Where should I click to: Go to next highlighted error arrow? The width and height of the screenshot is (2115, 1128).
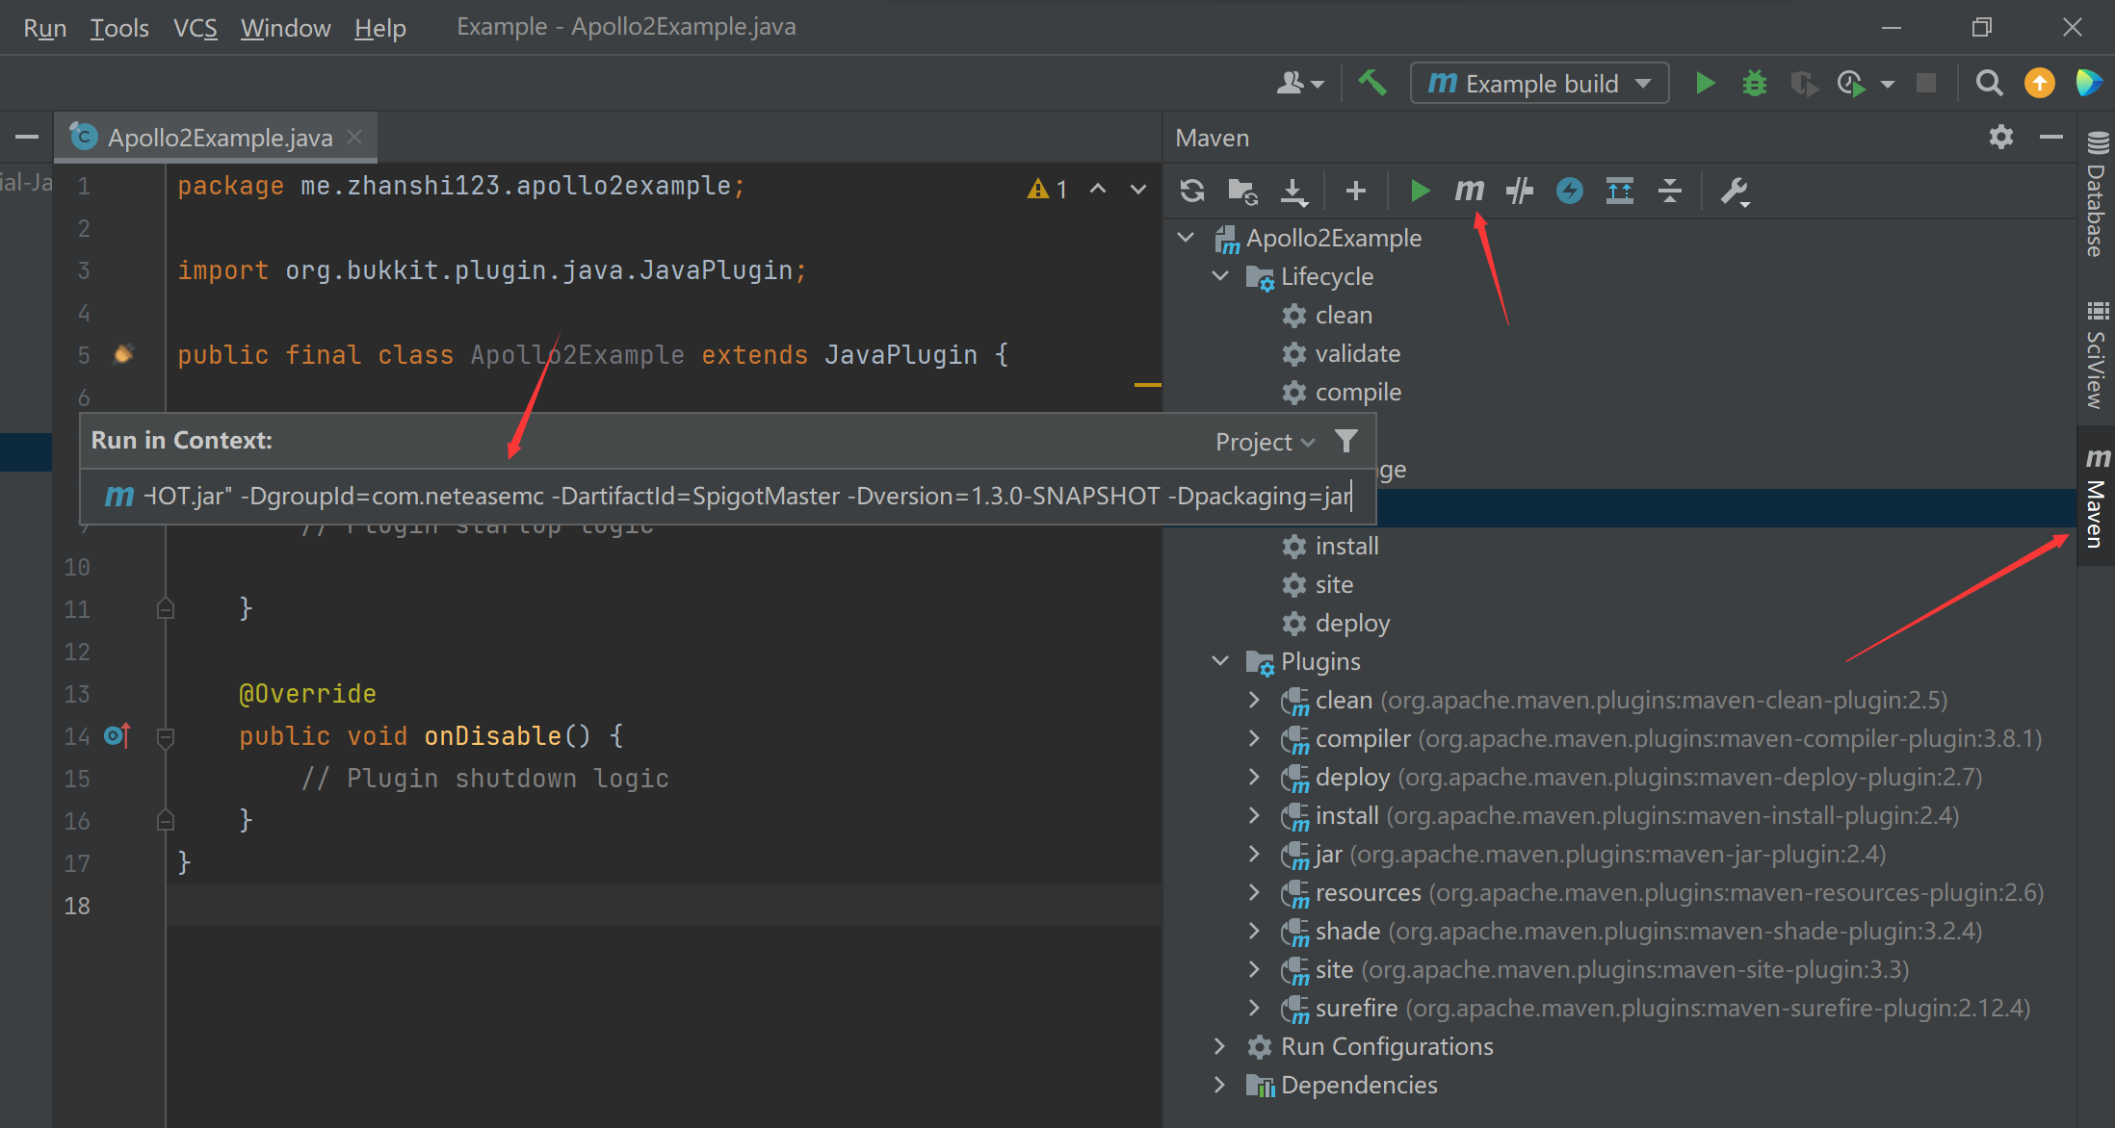[1138, 189]
